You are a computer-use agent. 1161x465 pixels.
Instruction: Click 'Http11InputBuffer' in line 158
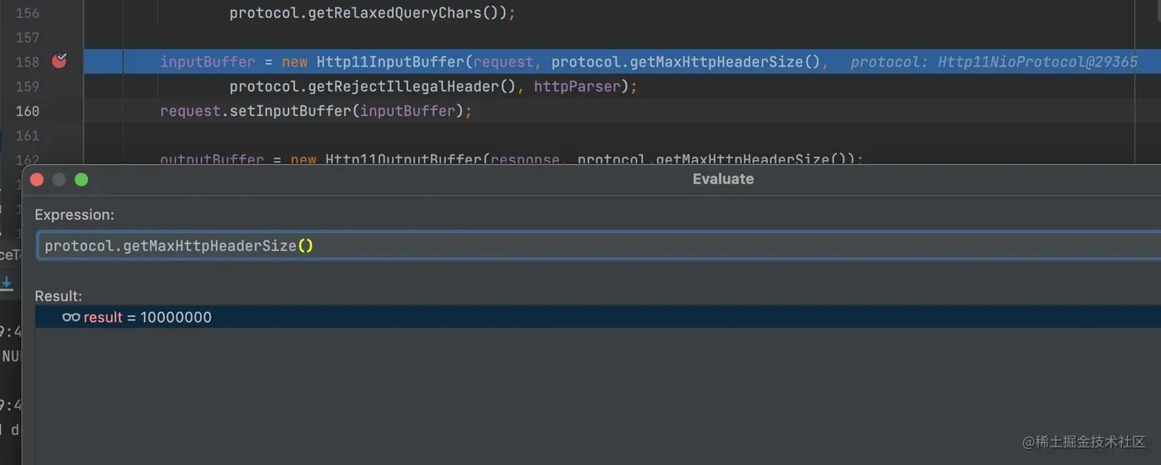click(x=391, y=62)
